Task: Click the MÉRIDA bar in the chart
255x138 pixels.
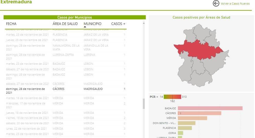Action: tap(193, 118)
